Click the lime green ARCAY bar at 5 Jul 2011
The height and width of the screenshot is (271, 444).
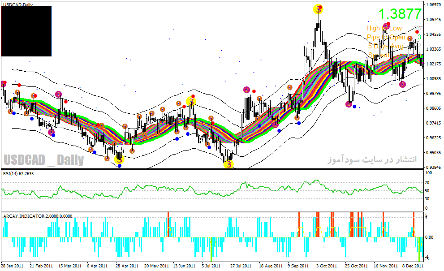[211, 249]
